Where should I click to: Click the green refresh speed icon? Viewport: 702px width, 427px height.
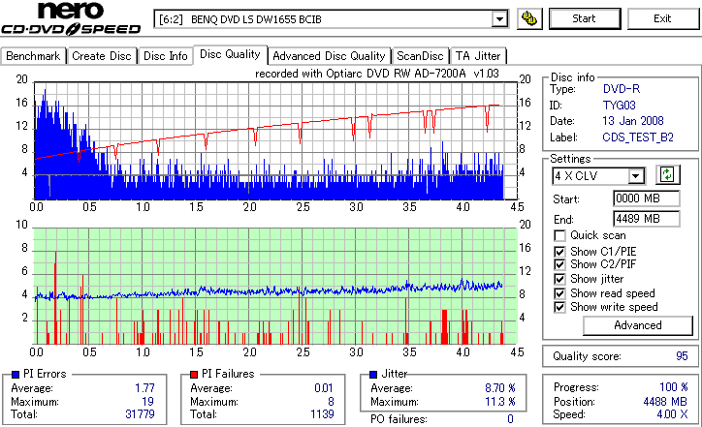point(667,175)
